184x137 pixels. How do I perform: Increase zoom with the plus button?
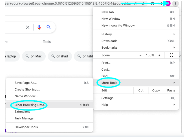(x=159, y=55)
